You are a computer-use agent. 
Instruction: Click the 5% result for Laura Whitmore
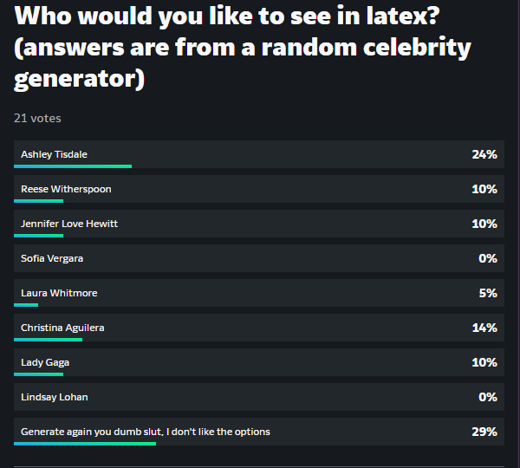pos(488,293)
